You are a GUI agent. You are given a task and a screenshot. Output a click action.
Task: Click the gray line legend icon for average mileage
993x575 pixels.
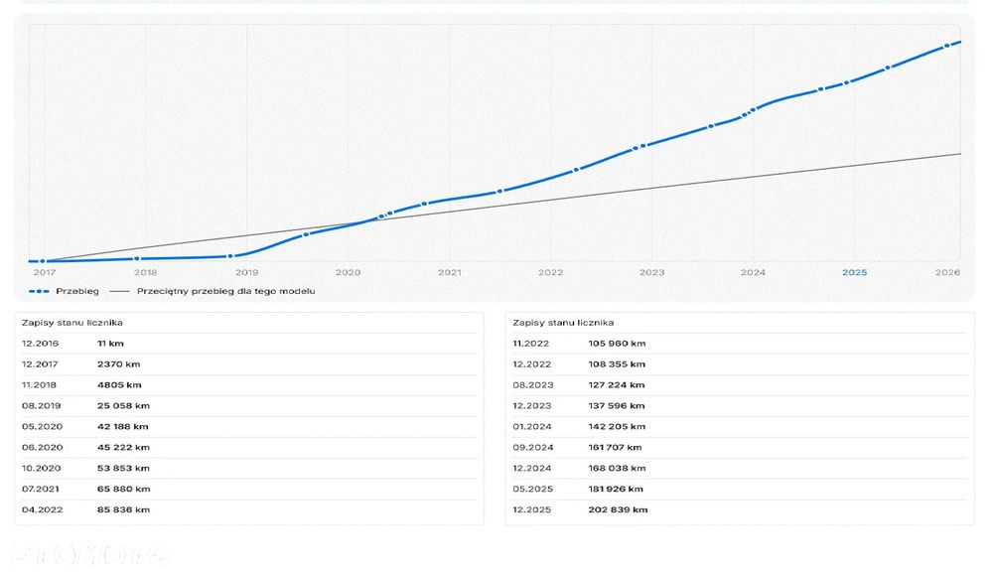pos(119,291)
